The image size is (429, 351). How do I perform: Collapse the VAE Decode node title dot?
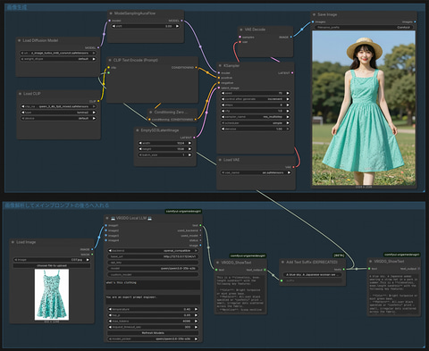(x=241, y=29)
